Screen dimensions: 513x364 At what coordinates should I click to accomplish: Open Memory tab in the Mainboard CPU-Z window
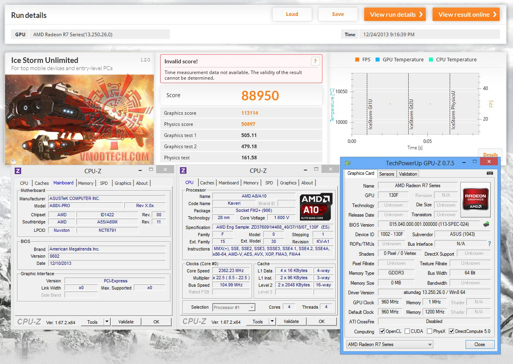click(86, 183)
